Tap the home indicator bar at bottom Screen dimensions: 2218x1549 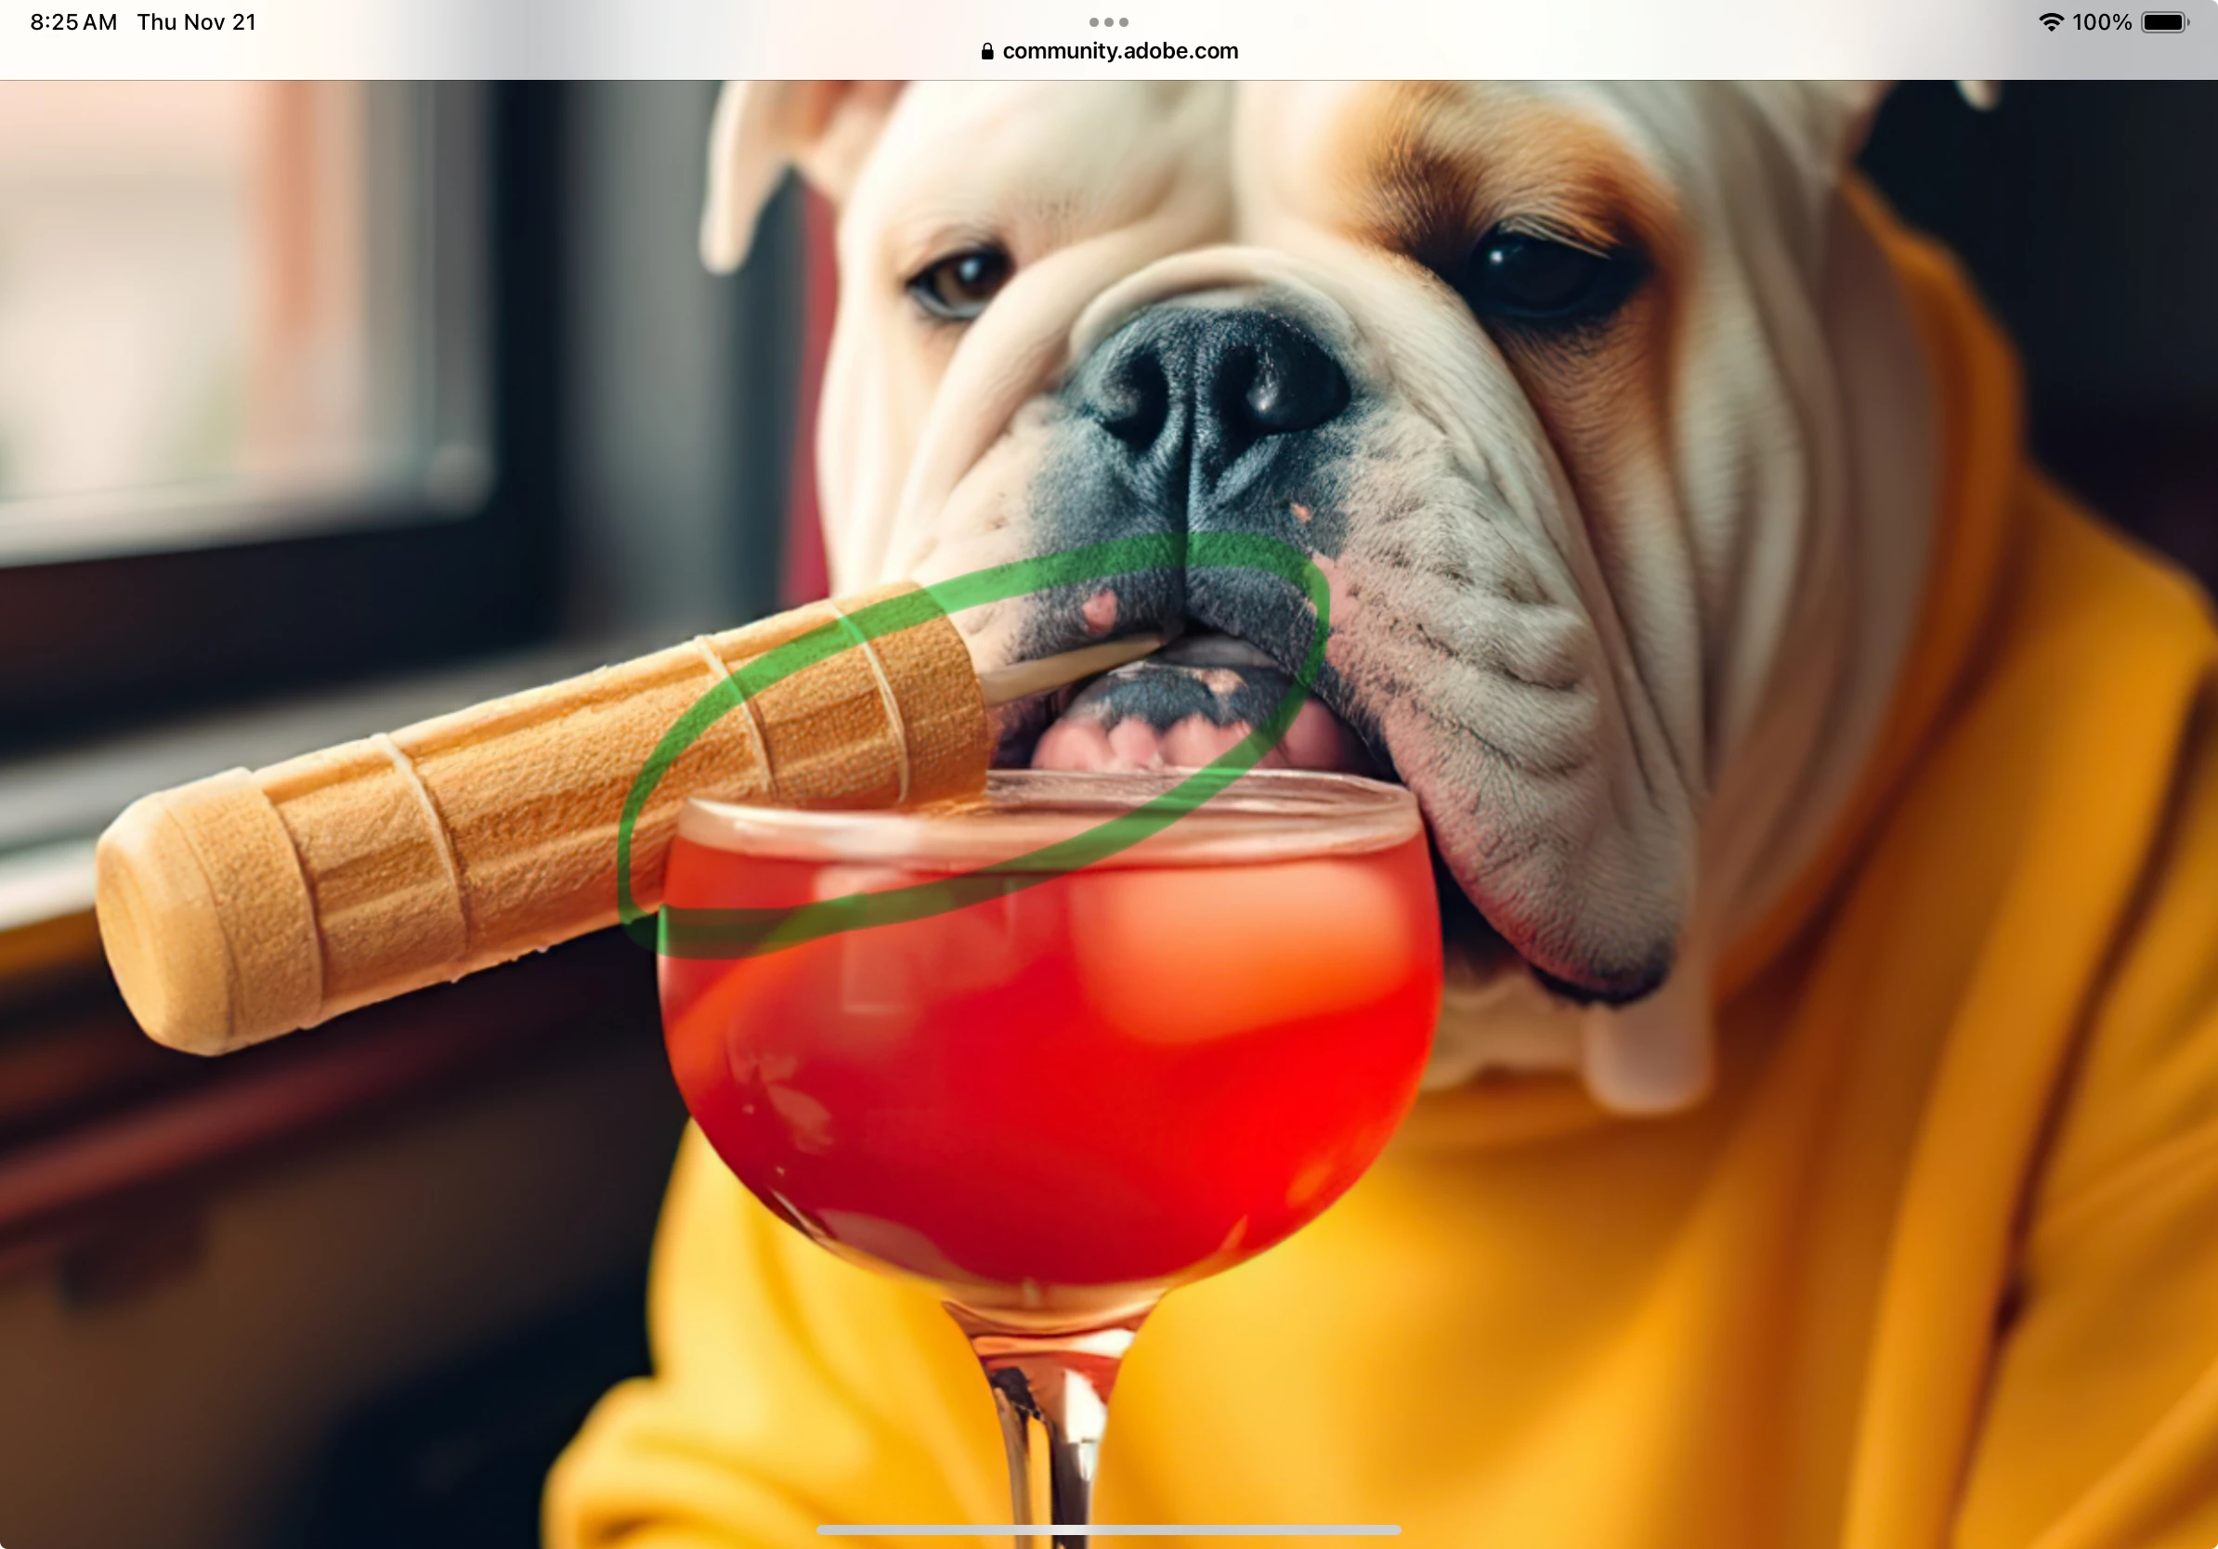click(1108, 1529)
